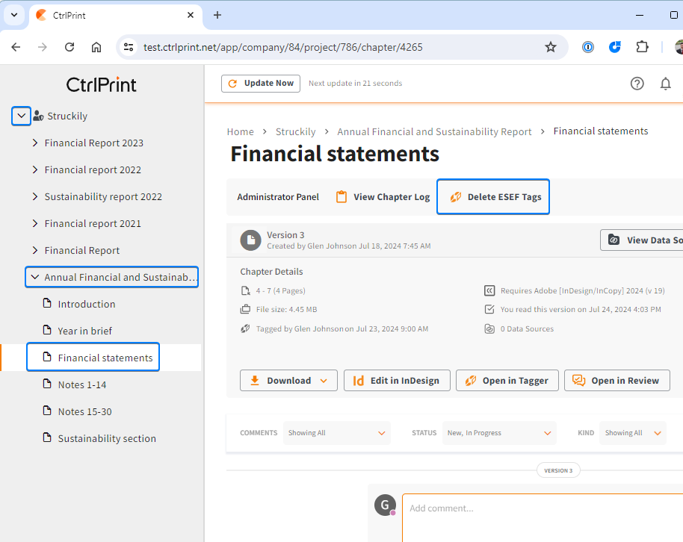Screen dimensions: 683x542
Task: Click the VERSION 3 timeline marker
Action: [x=558, y=470]
